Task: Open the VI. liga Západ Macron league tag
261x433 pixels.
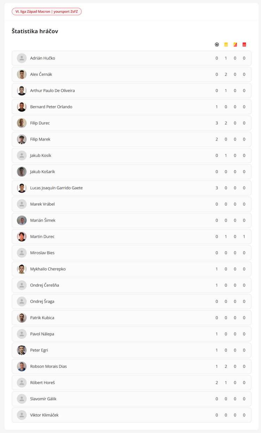Action: (47, 11)
